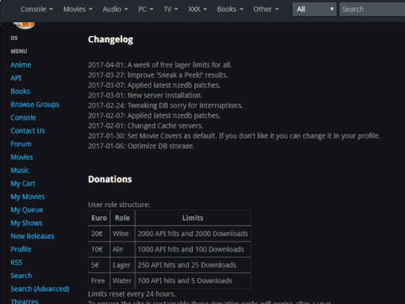
Task: Click the 2017-03-01 New server installation entry
Action: (x=145, y=96)
